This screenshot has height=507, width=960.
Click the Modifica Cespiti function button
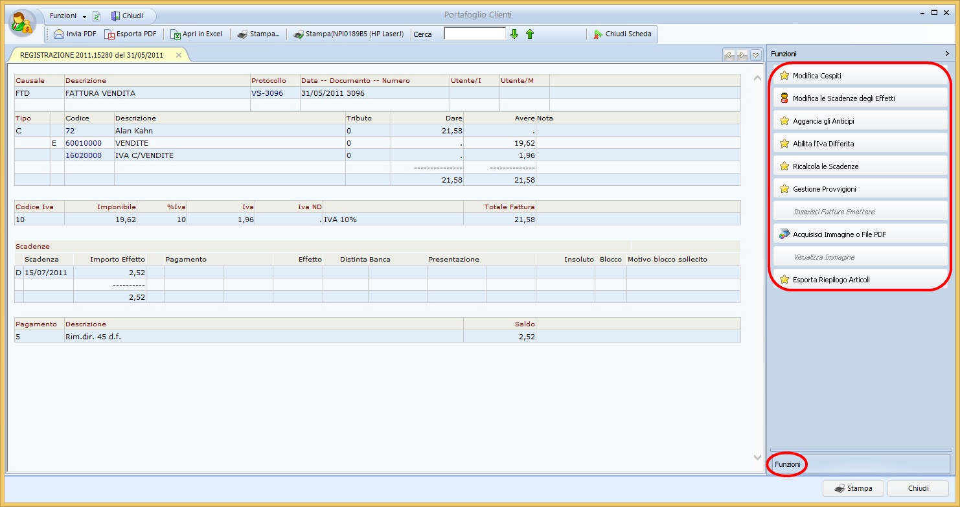[x=859, y=76]
